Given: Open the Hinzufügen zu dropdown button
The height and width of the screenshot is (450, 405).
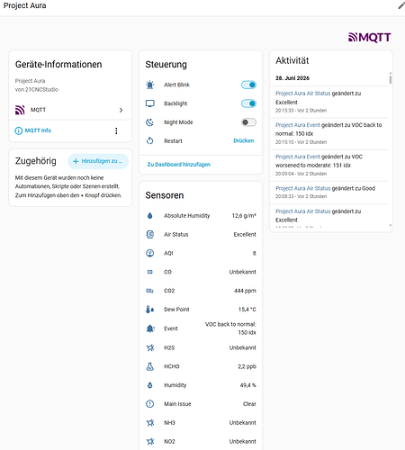Looking at the screenshot, I should pos(98,161).
